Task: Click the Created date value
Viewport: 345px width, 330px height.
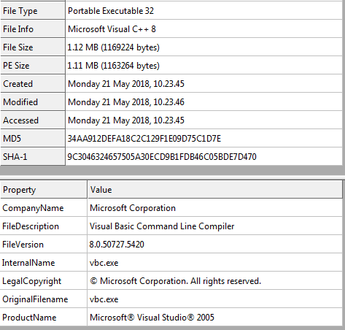Action: (x=126, y=84)
